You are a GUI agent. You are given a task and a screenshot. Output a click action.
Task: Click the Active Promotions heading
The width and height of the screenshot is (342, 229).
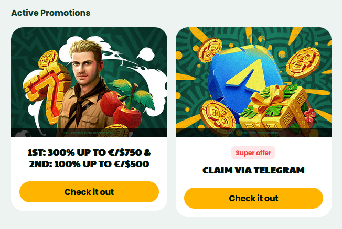[x=50, y=13]
